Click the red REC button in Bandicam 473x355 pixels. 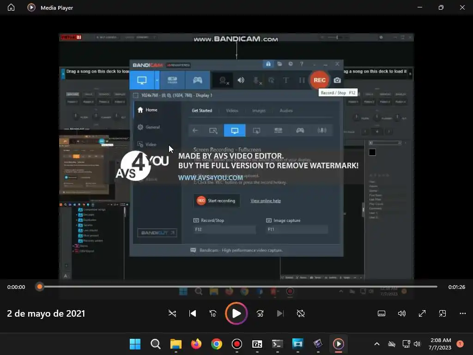point(320,80)
